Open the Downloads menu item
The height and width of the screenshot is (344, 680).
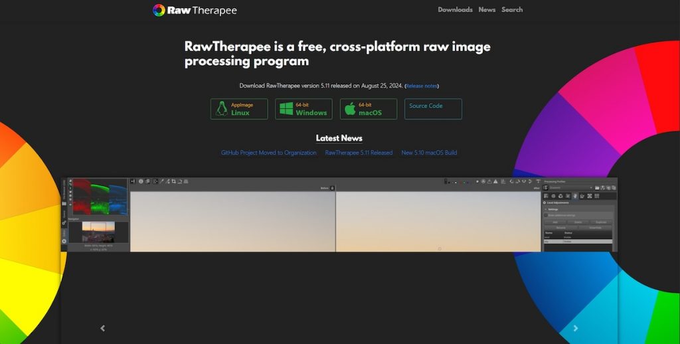click(x=455, y=9)
